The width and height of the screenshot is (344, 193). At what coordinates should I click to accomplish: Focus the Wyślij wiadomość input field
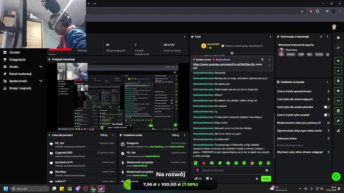pyautogui.click(x=232, y=170)
